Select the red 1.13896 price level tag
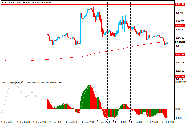 click(x=180, y=55)
